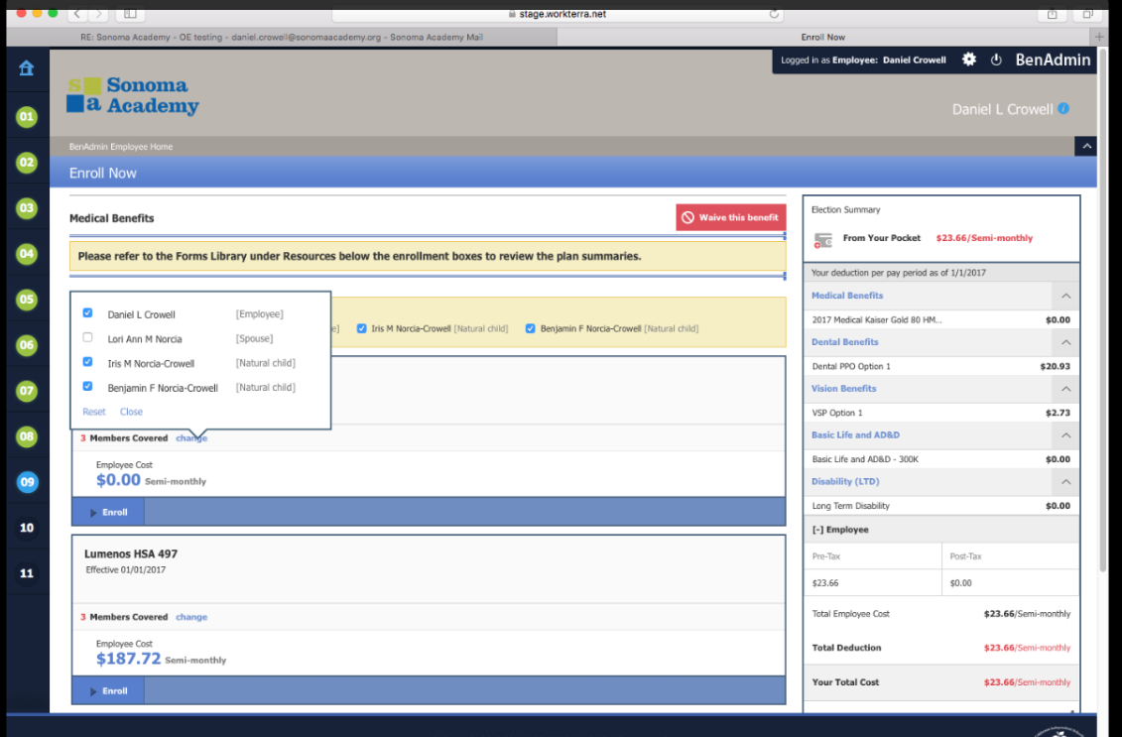Click the Your Total Cost label
Image resolution: width=1122 pixels, height=737 pixels.
coord(846,681)
